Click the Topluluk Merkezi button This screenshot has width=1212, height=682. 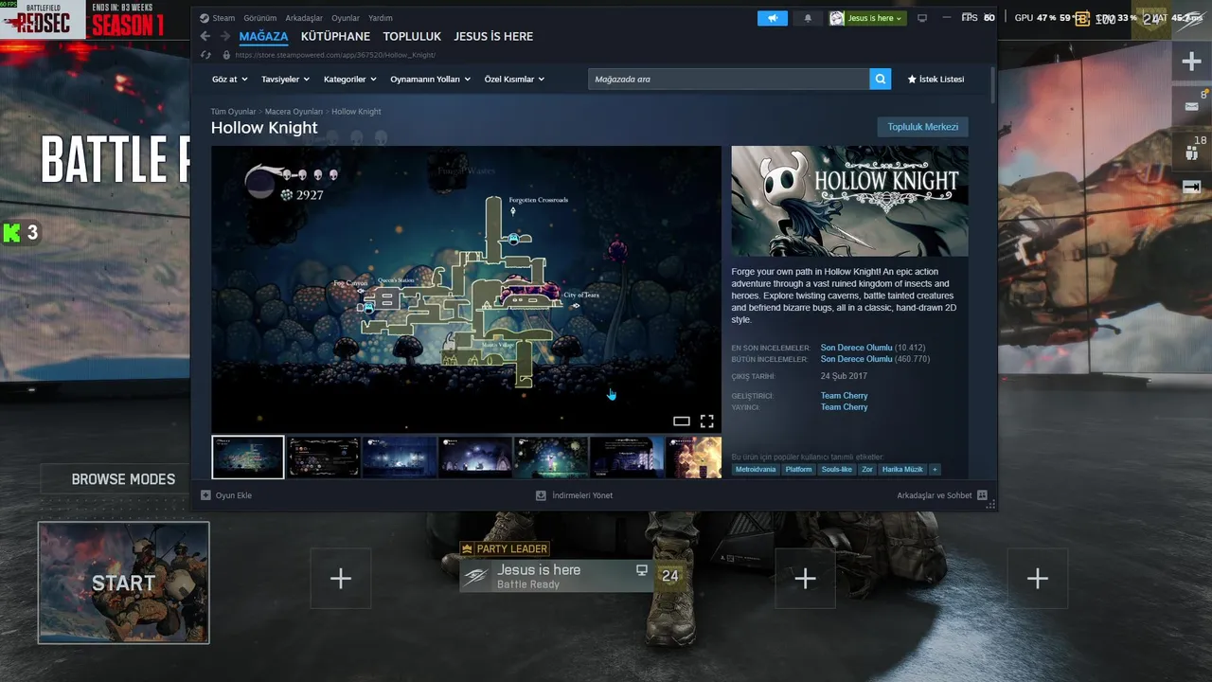pyautogui.click(x=923, y=127)
